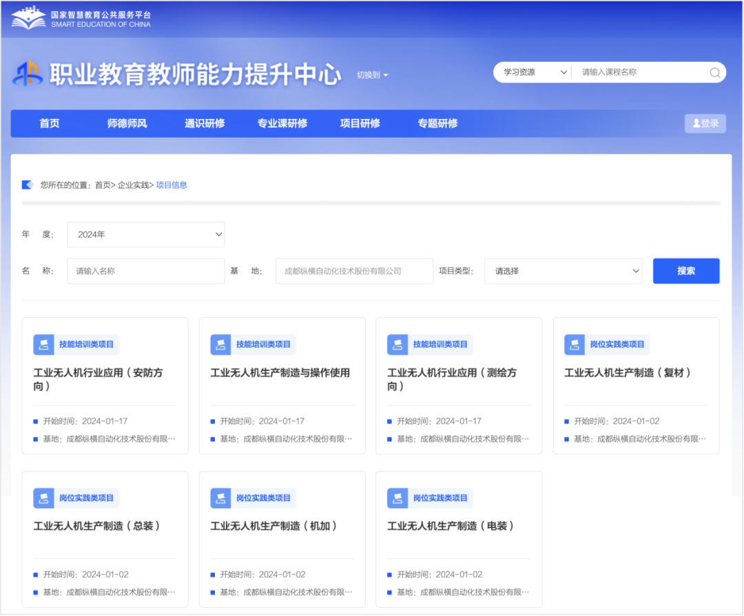Open the 师德师风 navigation tab
The image size is (744, 616).
127,124
